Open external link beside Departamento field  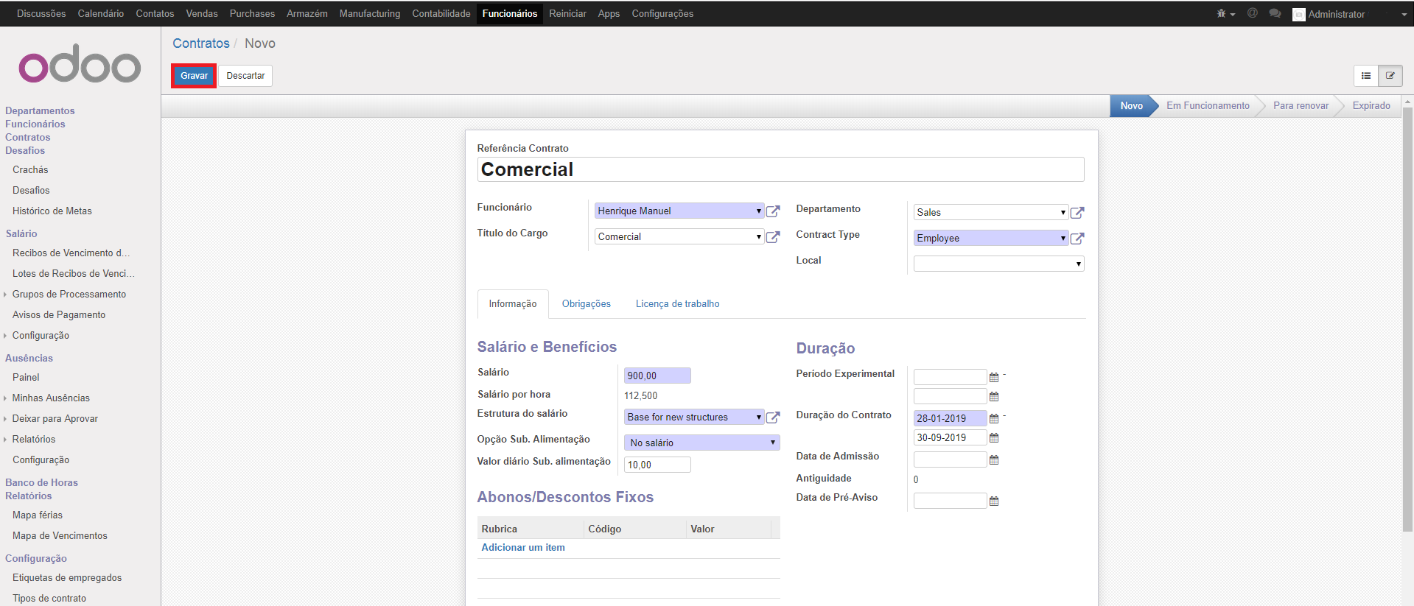point(1077,213)
